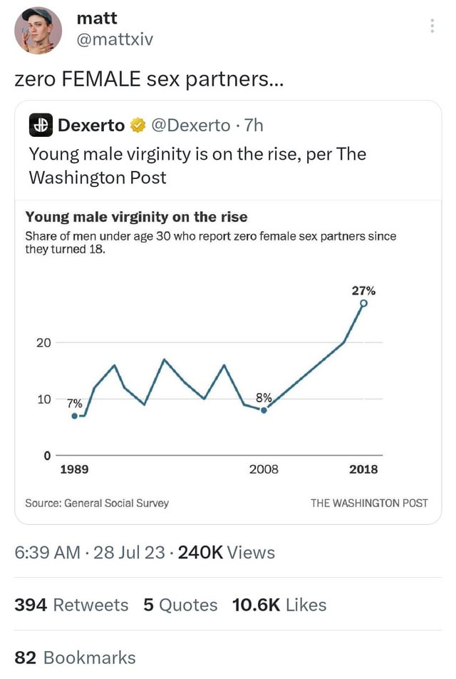The height and width of the screenshot is (679, 456).
Task: Open matt's profile picture
Action: [x=38, y=30]
